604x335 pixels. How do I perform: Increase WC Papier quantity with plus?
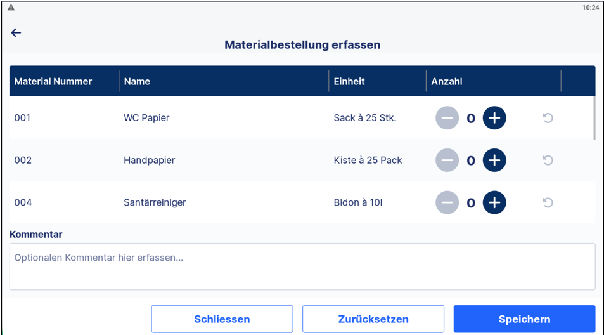pyautogui.click(x=494, y=118)
